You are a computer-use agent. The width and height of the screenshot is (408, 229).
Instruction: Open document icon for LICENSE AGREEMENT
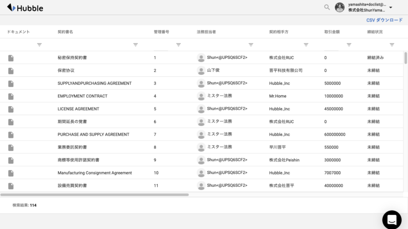11,109
